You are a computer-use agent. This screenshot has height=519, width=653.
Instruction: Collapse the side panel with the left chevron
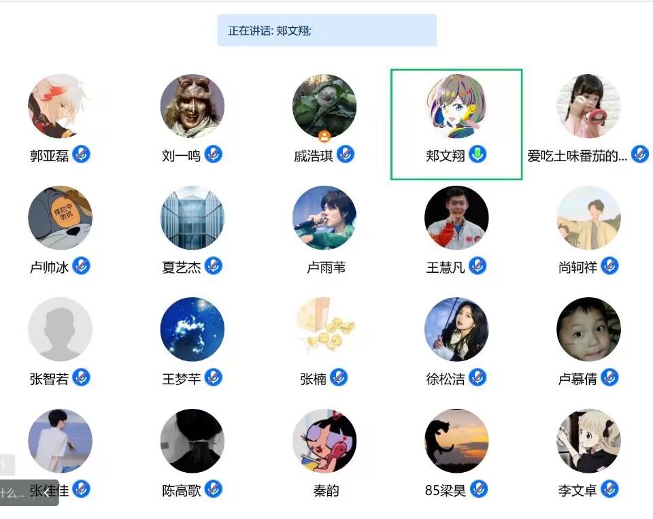click(x=46, y=493)
